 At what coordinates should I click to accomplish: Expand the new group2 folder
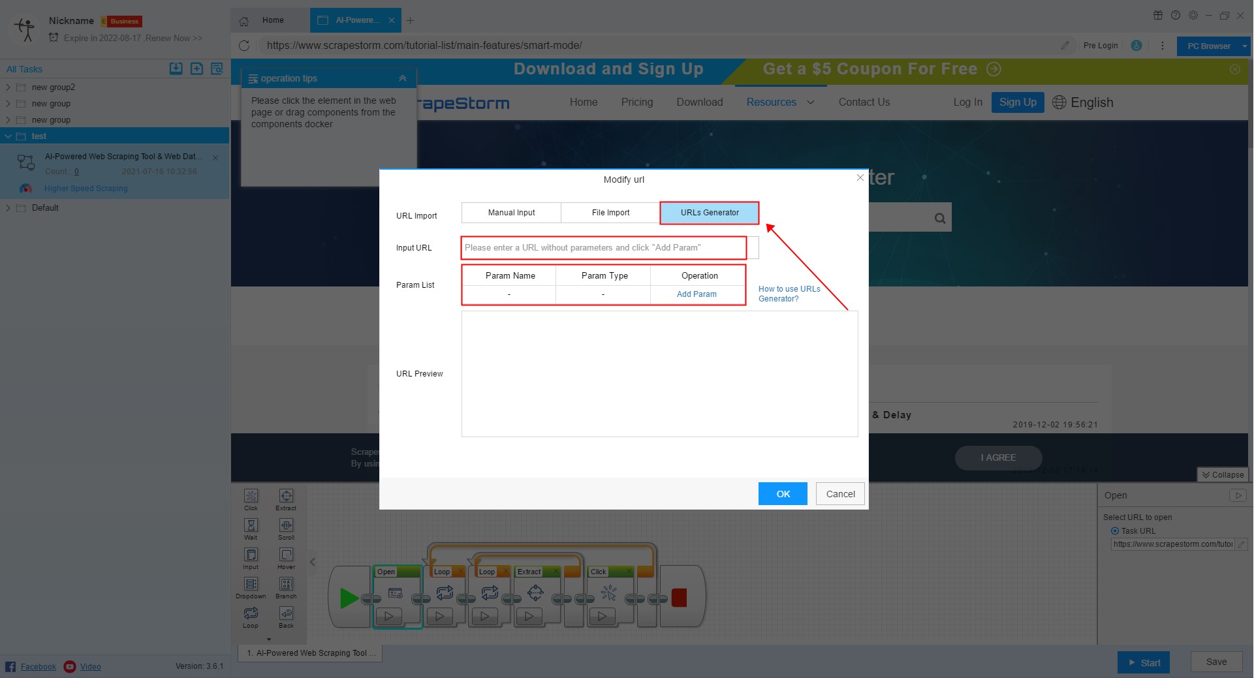pyautogui.click(x=8, y=87)
